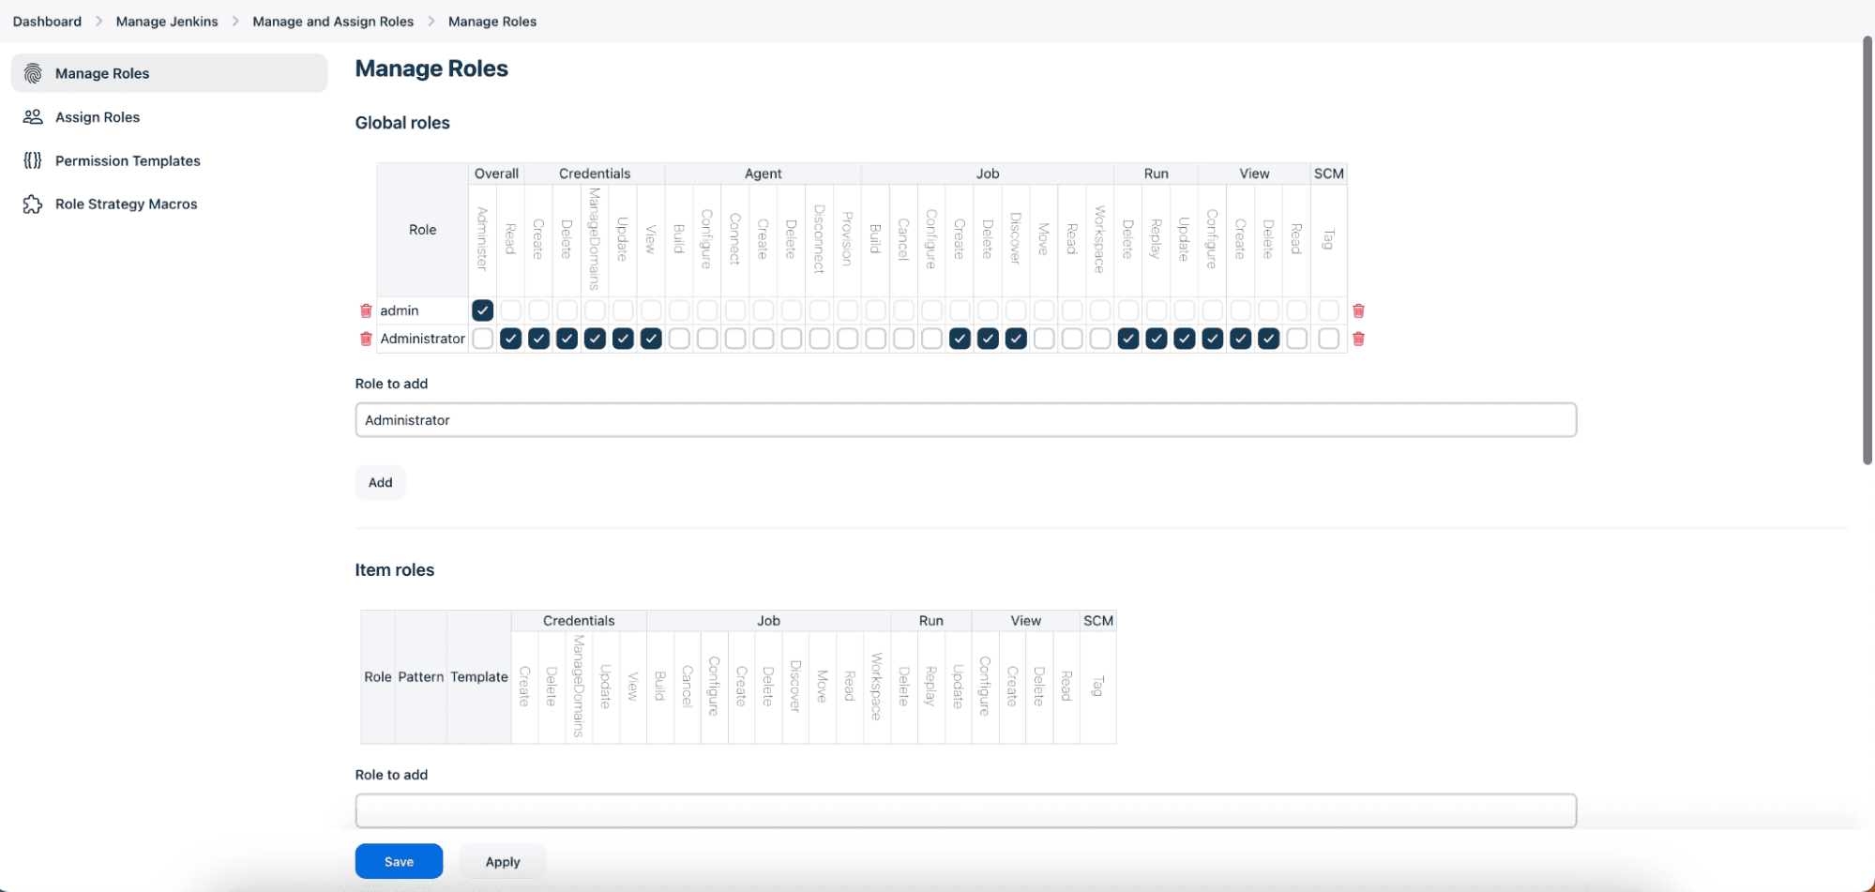Click 'Provision' column header
The image size is (1875, 892).
[x=847, y=238]
